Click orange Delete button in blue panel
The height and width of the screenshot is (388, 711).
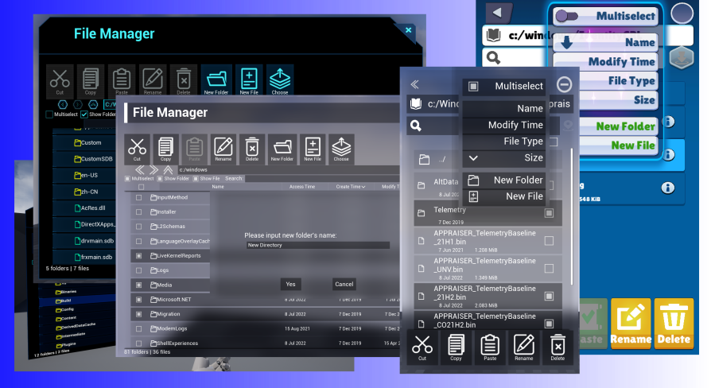pos(674,324)
